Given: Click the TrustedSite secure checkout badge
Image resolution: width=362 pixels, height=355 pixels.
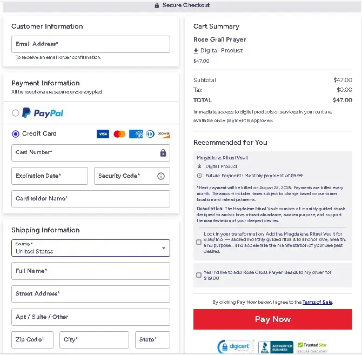Looking at the screenshot, I should click(x=312, y=347).
